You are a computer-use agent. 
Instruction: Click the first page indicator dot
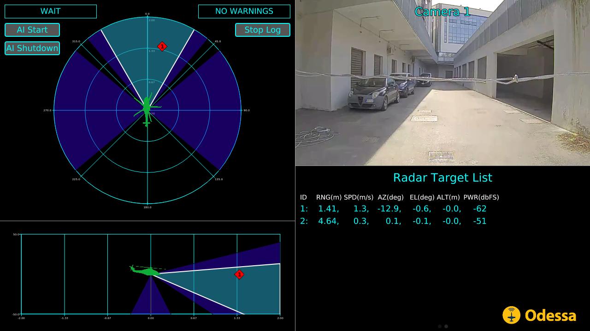coord(440,326)
